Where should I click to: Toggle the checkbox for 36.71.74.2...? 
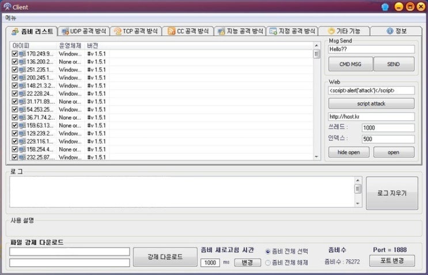pyautogui.click(x=15, y=118)
